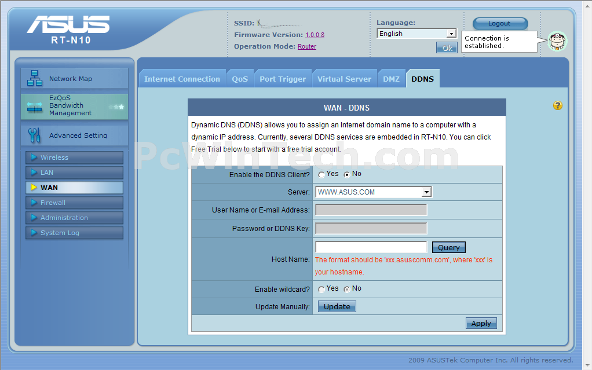Viewport: 592px width, 370px height.
Task: Click the Password or DDNS Key field
Action: coord(371,228)
